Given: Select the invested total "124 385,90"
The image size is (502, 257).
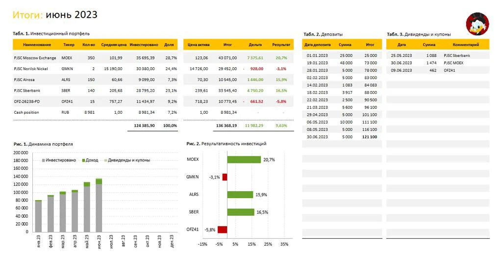Looking at the screenshot, I should tap(144, 126).
